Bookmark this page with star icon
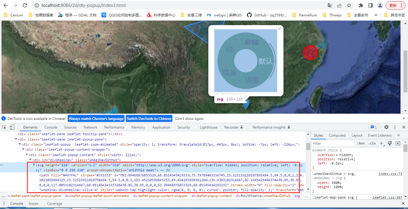 click(349, 5)
